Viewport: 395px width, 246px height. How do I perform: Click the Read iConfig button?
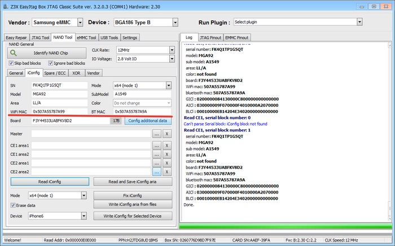pos(50,182)
